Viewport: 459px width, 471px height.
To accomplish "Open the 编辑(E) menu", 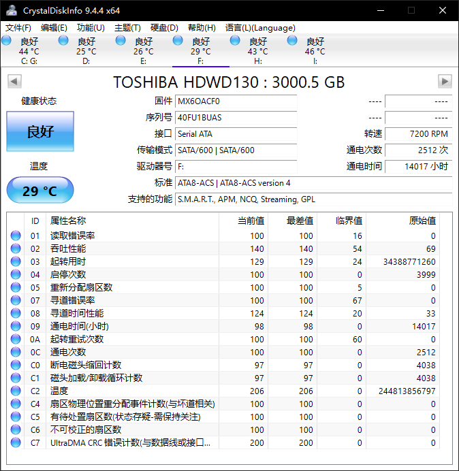I will click(x=54, y=28).
